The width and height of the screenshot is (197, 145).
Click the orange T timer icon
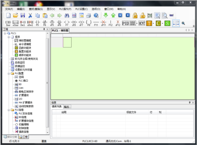[149, 23]
